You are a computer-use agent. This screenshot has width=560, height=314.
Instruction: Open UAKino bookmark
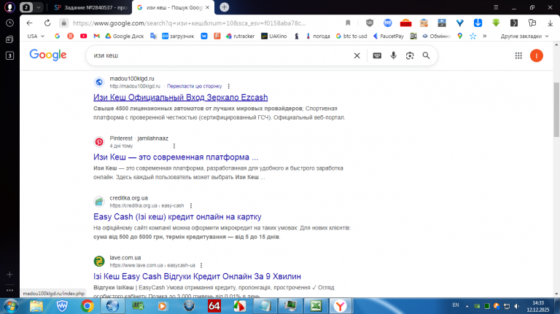click(x=274, y=36)
